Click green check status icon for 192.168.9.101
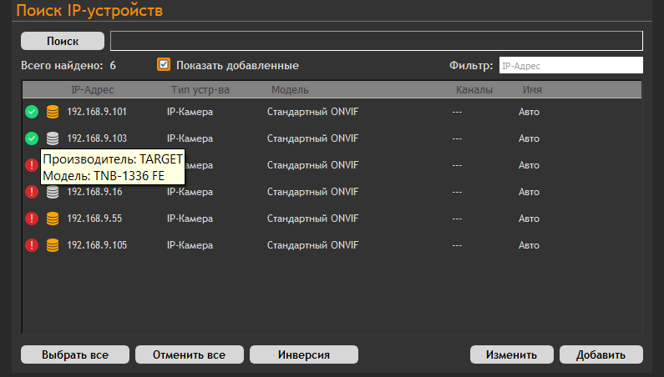This screenshot has width=664, height=377. 32,112
